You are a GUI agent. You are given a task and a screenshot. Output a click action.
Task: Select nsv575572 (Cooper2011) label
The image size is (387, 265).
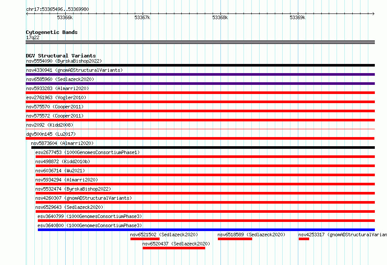point(55,116)
